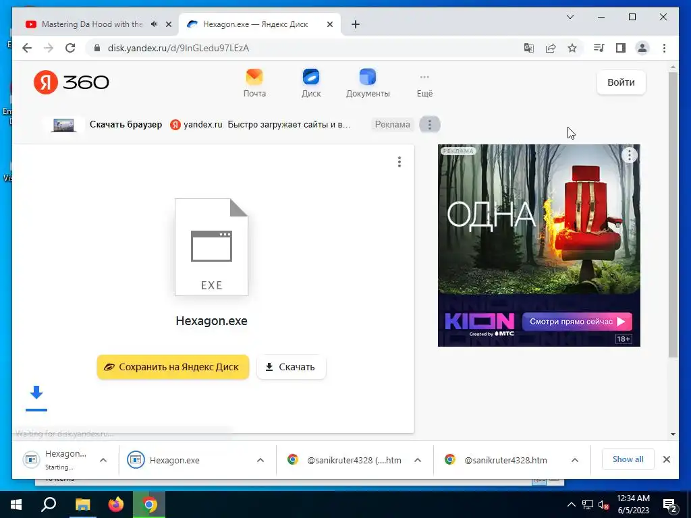Open the Chrome three-dot menu
The image size is (691, 518).
pos(664,48)
